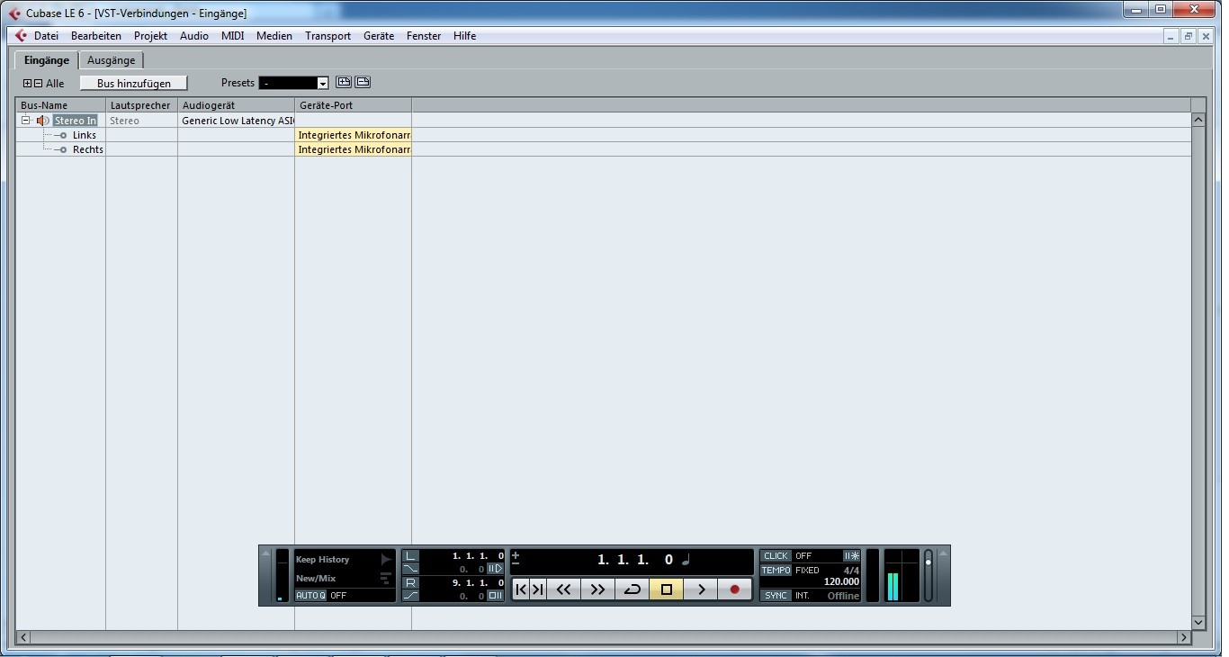This screenshot has height=657, width=1229.
Task: Start playback with the Play button
Action: [x=701, y=589]
